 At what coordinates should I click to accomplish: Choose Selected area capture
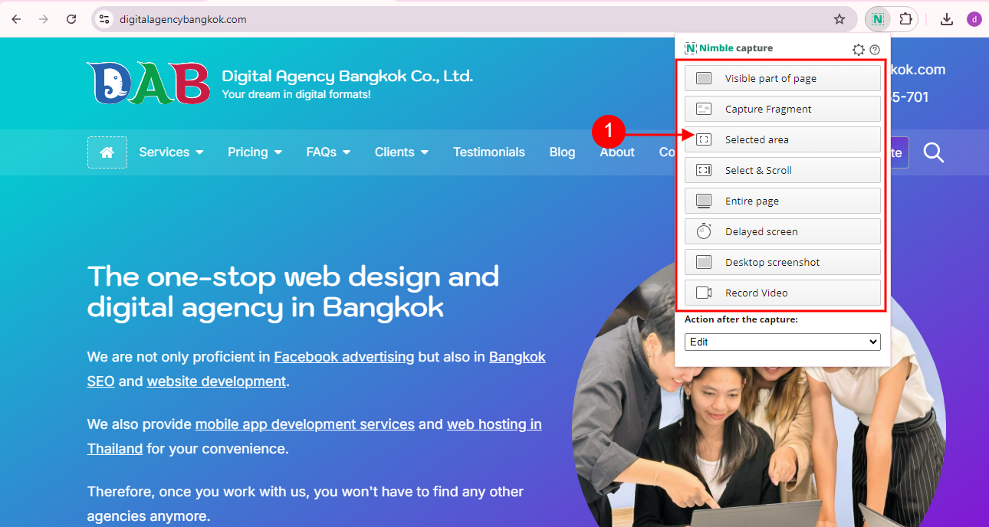782,139
